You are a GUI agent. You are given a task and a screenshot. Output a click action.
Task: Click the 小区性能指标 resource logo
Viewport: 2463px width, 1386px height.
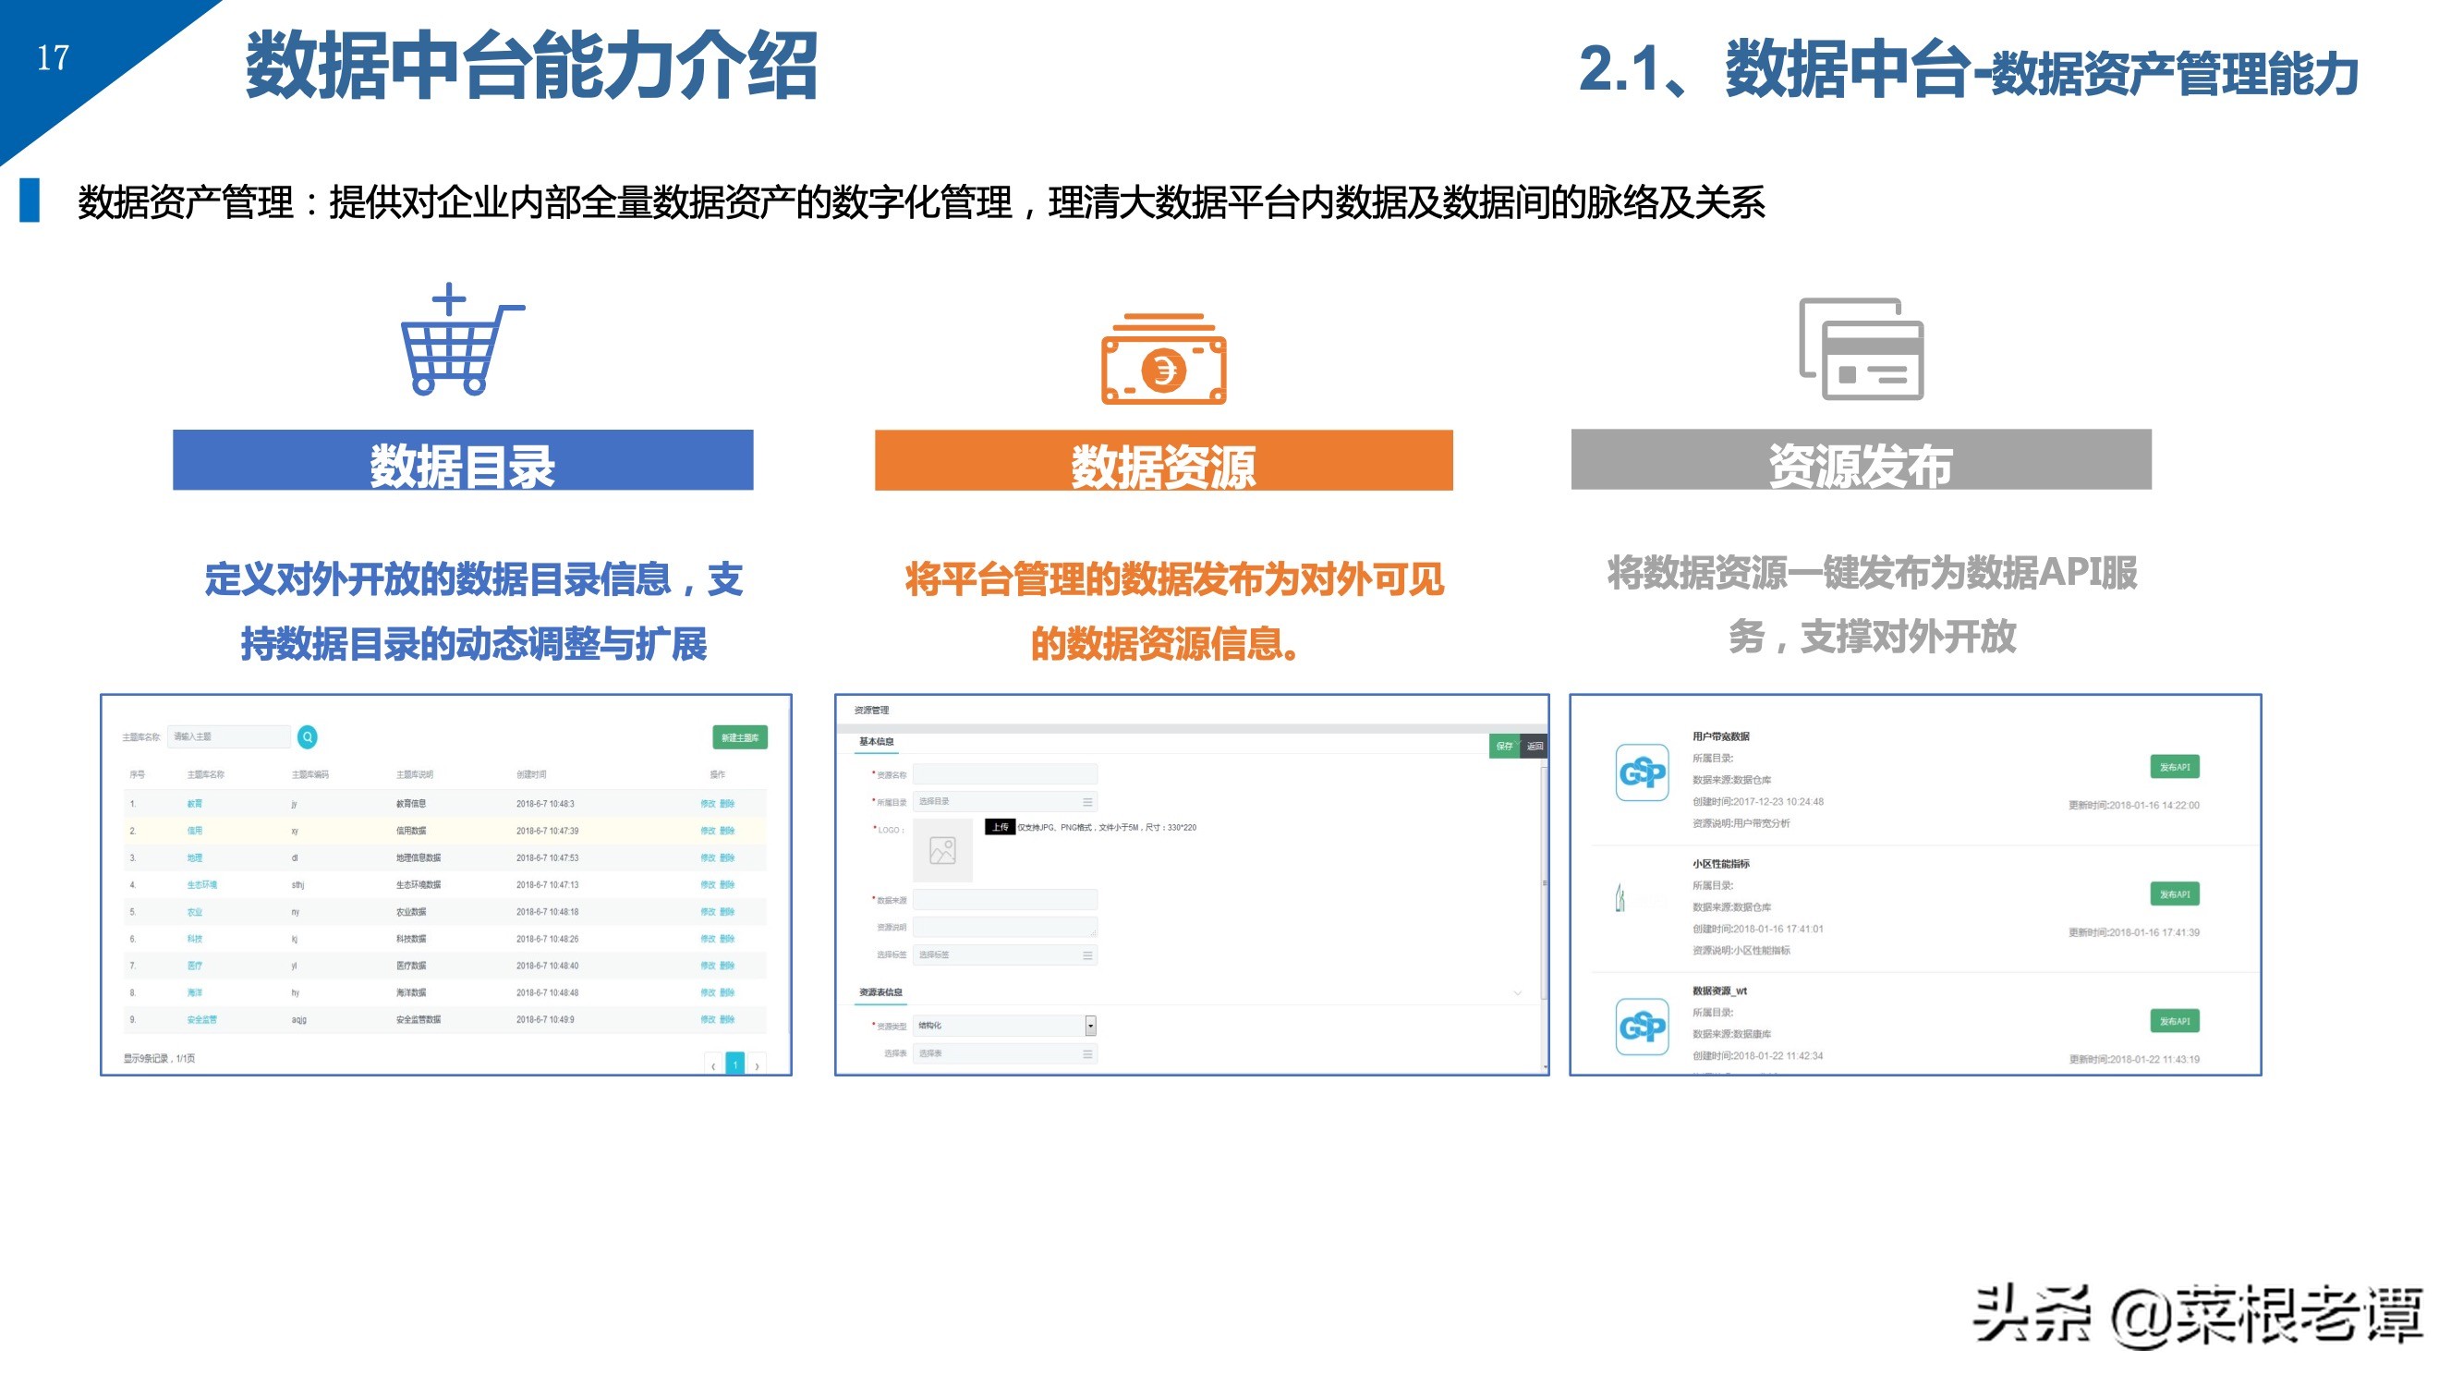(x=1620, y=898)
